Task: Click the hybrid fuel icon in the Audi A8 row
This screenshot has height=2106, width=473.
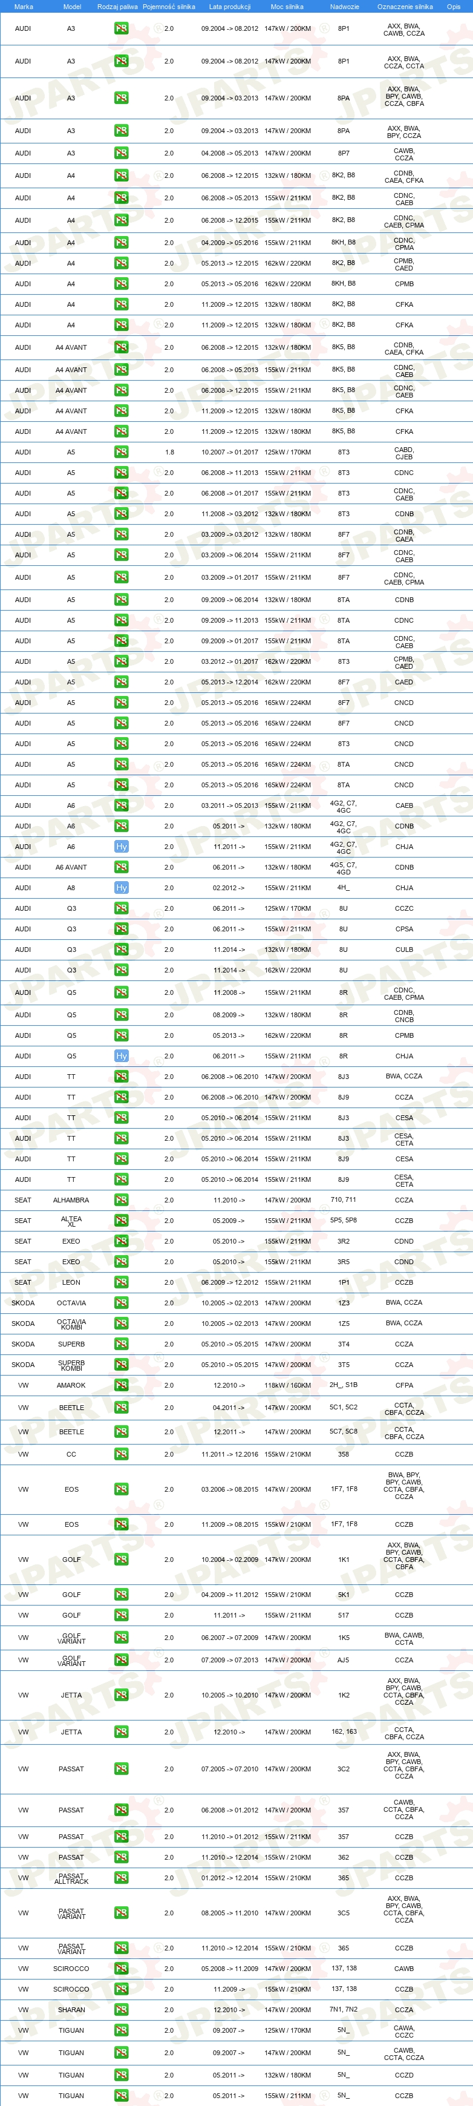Action: [121, 888]
